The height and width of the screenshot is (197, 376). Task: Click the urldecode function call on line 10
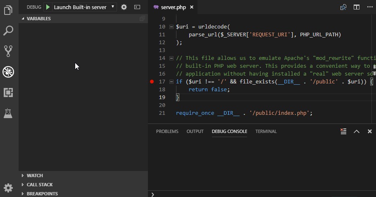(x=212, y=26)
